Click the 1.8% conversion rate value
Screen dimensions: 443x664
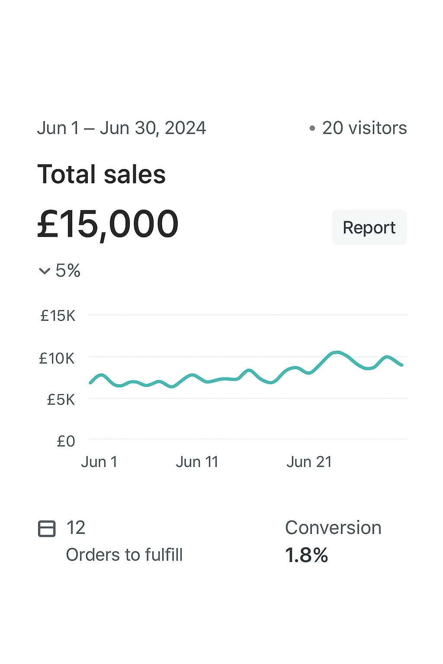[x=306, y=555]
